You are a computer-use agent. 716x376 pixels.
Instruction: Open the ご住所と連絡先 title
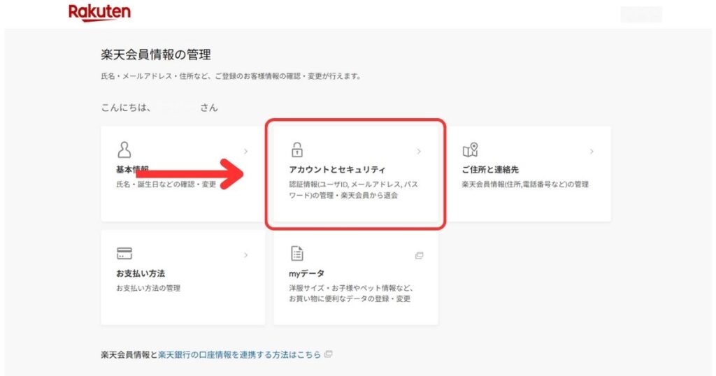point(490,169)
